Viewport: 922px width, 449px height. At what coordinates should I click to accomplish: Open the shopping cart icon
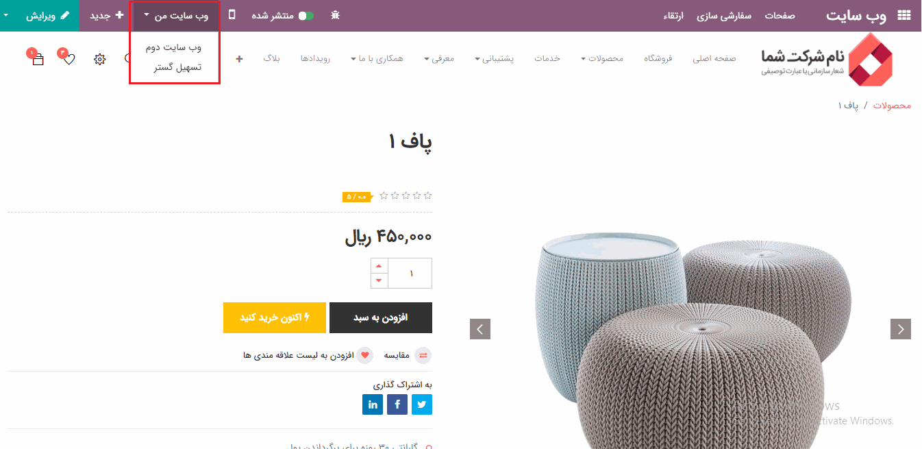pyautogui.click(x=38, y=59)
